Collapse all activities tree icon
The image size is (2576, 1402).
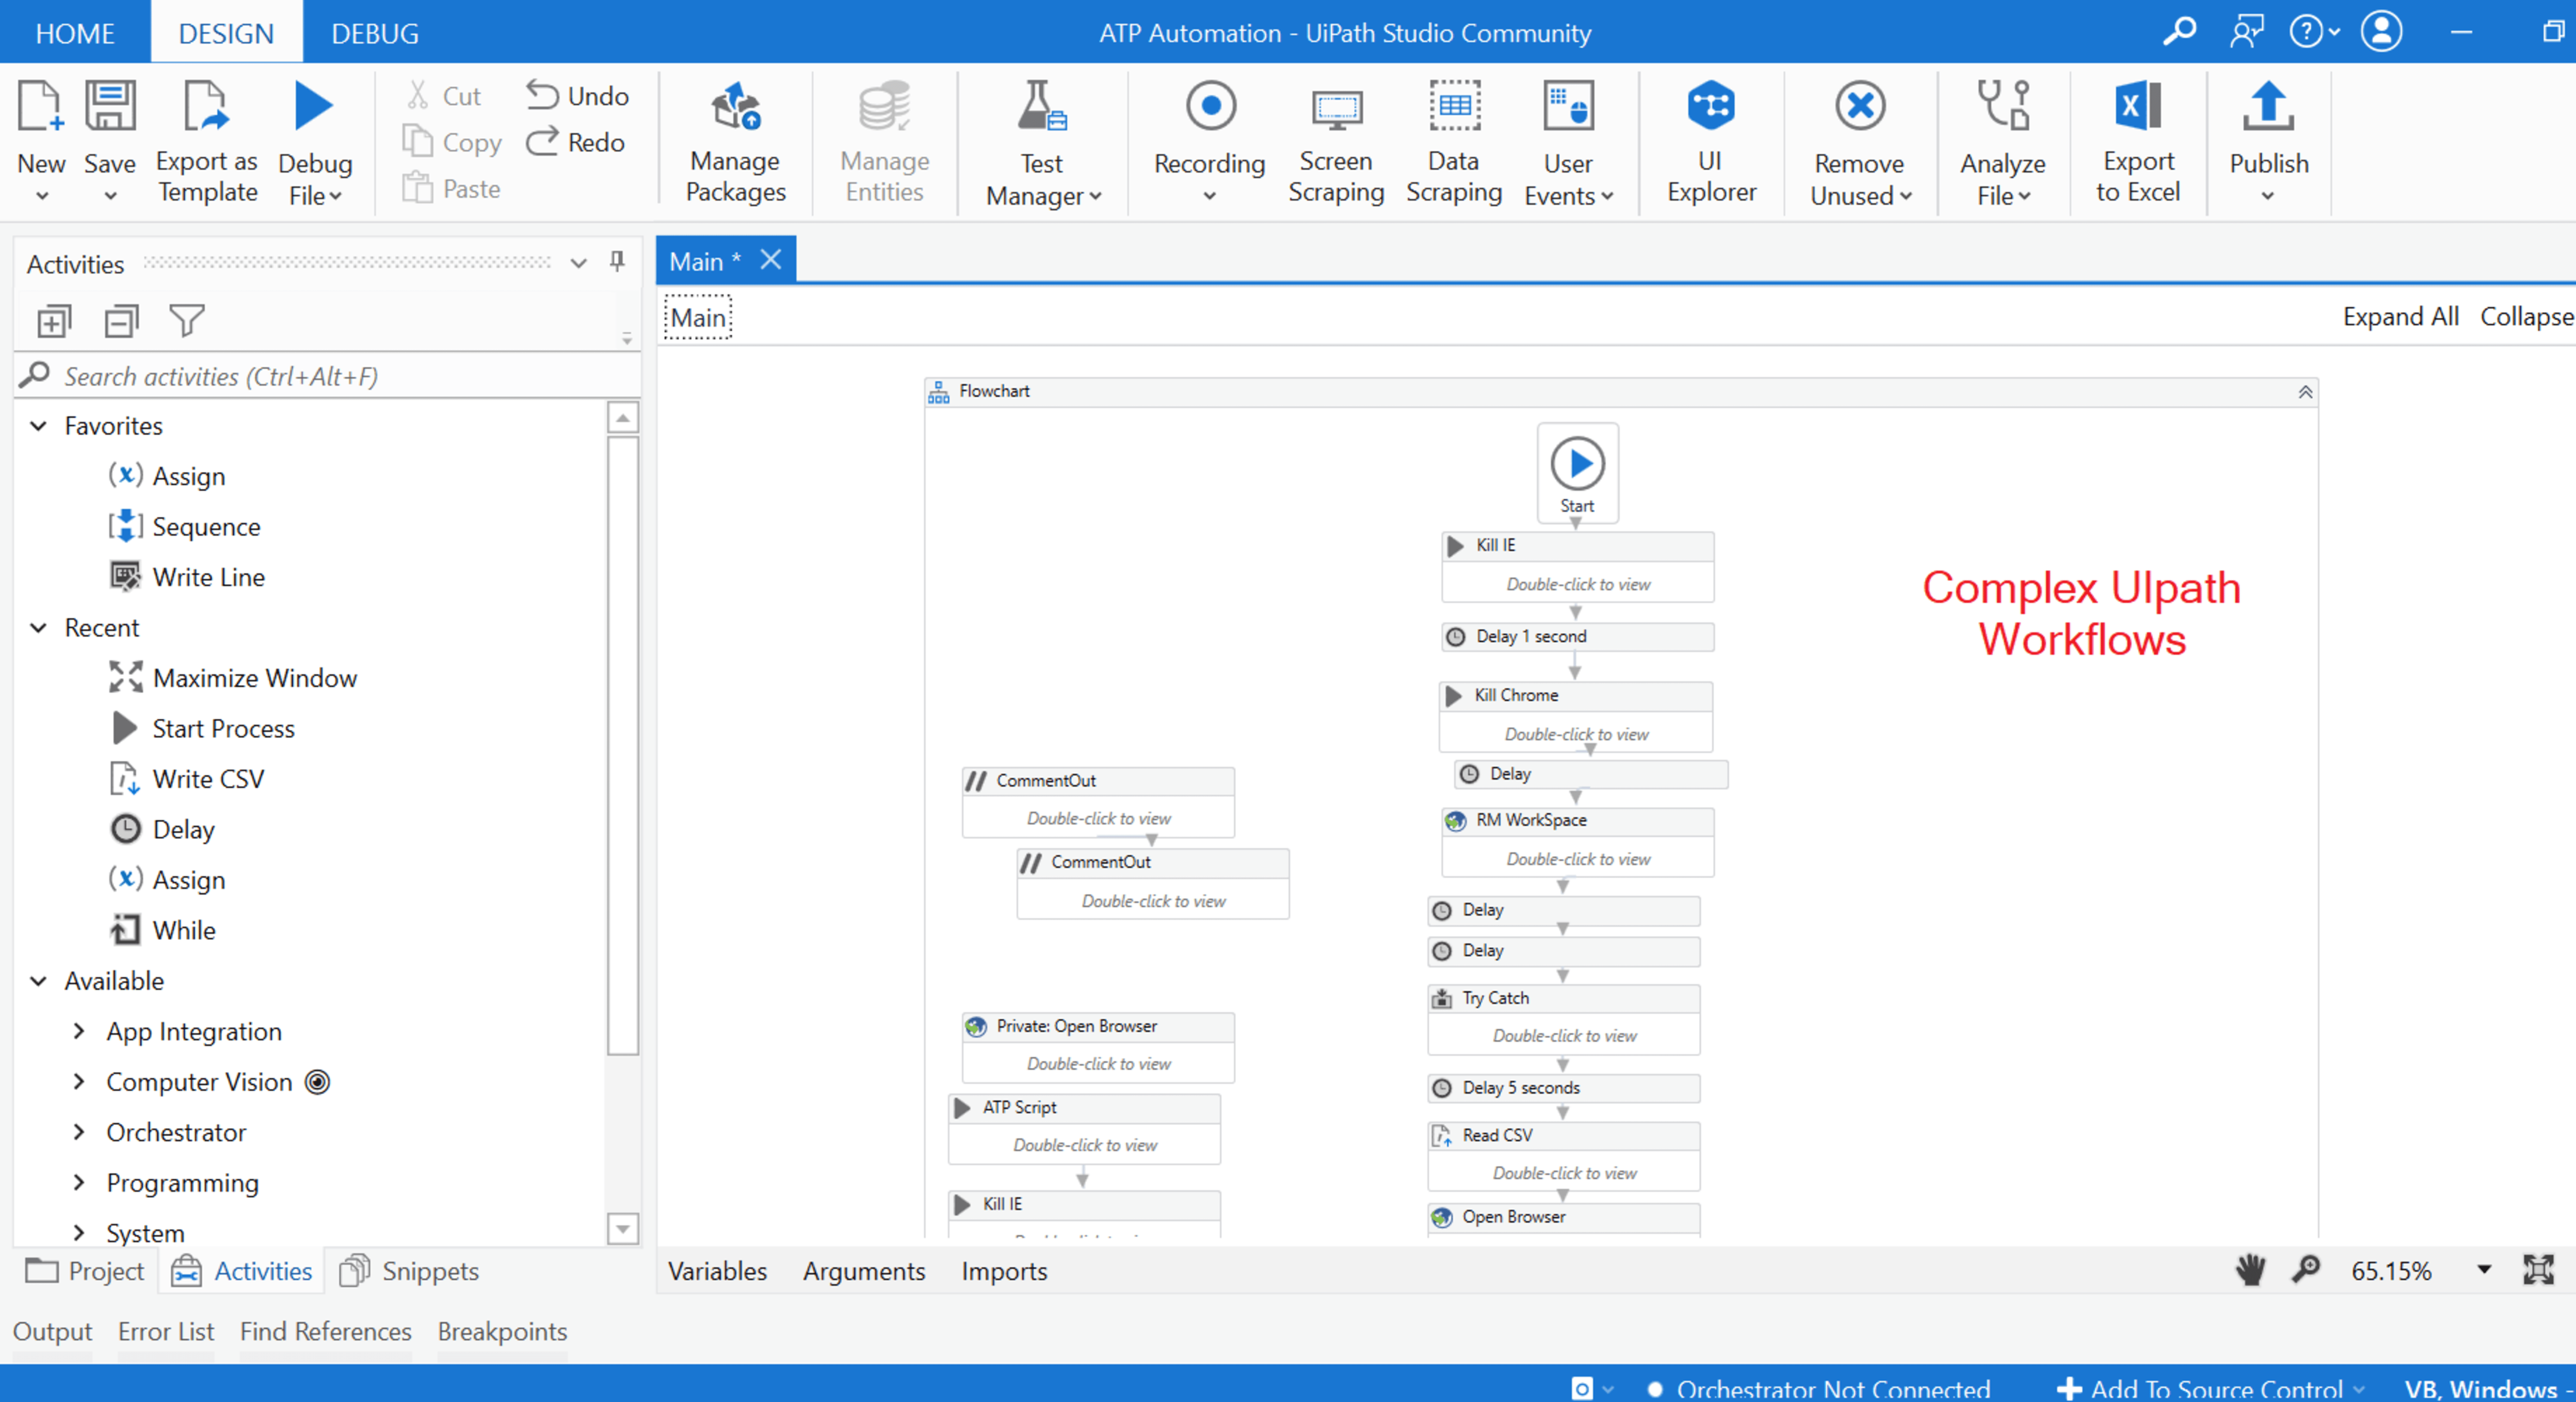click(121, 321)
